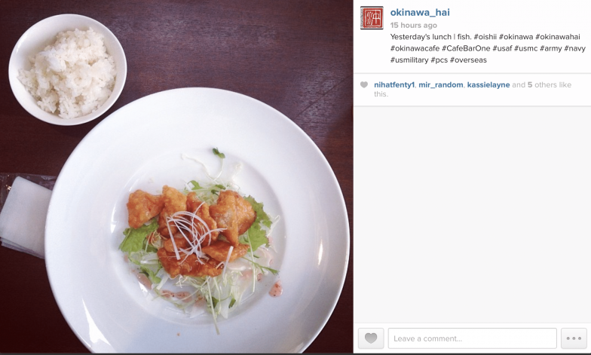This screenshot has width=591, height=355.
Task: Open the #army hashtag
Action: [x=550, y=48]
